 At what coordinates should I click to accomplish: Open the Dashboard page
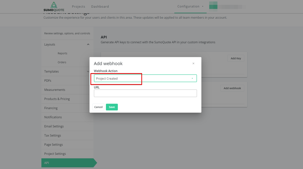click(x=100, y=7)
